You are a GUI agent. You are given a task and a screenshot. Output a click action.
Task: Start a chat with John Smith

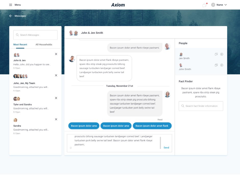tap(216, 65)
